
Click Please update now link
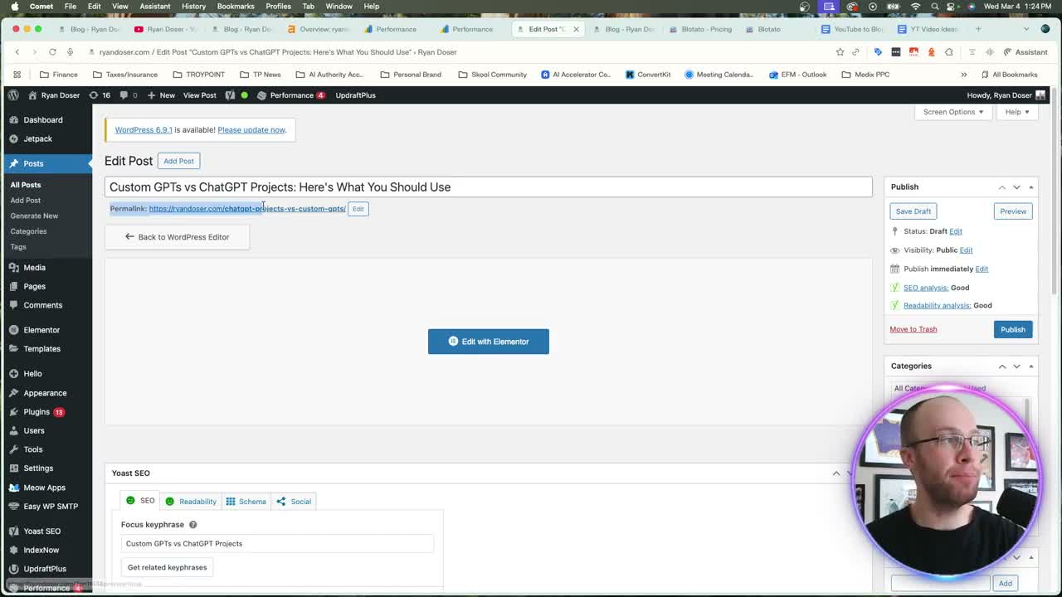(251, 130)
